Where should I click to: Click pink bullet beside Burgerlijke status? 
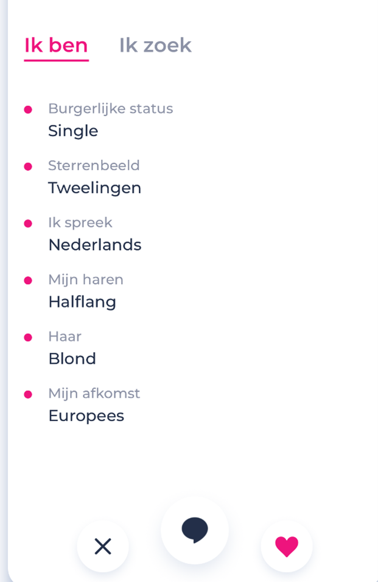(x=28, y=109)
